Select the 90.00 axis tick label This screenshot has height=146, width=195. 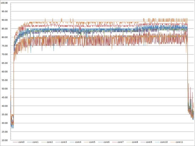tap(6, 20)
